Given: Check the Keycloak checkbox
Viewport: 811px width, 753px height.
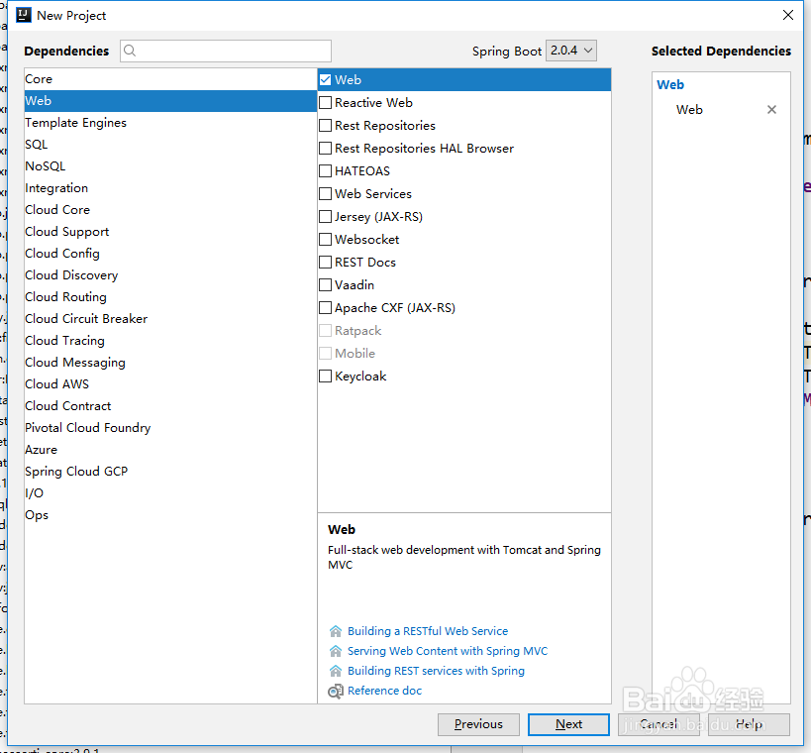Looking at the screenshot, I should [325, 376].
